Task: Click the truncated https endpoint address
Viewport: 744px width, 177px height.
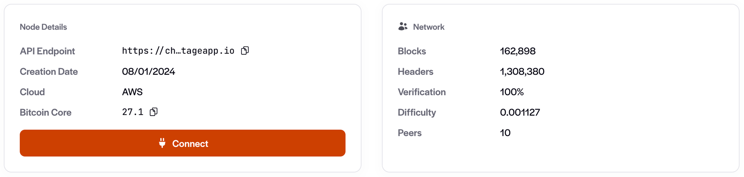Action: (178, 51)
